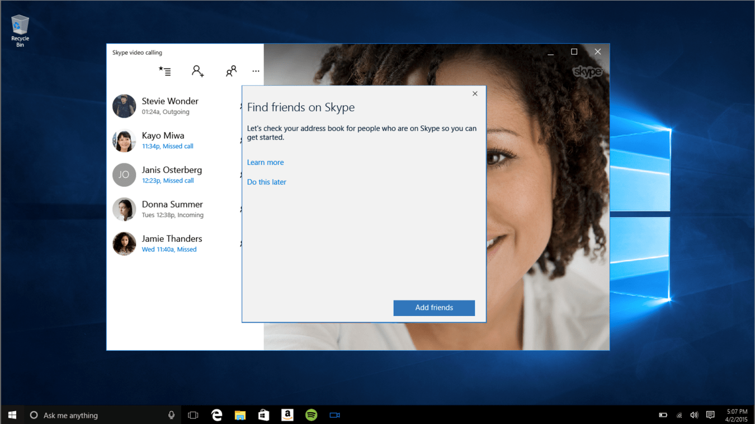
Task: Choose the Do this later link
Action: (x=266, y=182)
